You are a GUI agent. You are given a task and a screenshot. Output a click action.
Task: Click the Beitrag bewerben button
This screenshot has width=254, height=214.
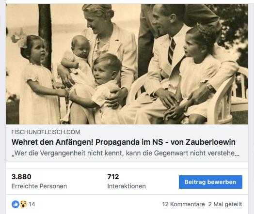pos(210,182)
